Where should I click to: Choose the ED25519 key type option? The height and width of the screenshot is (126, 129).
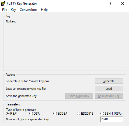tap(85, 113)
